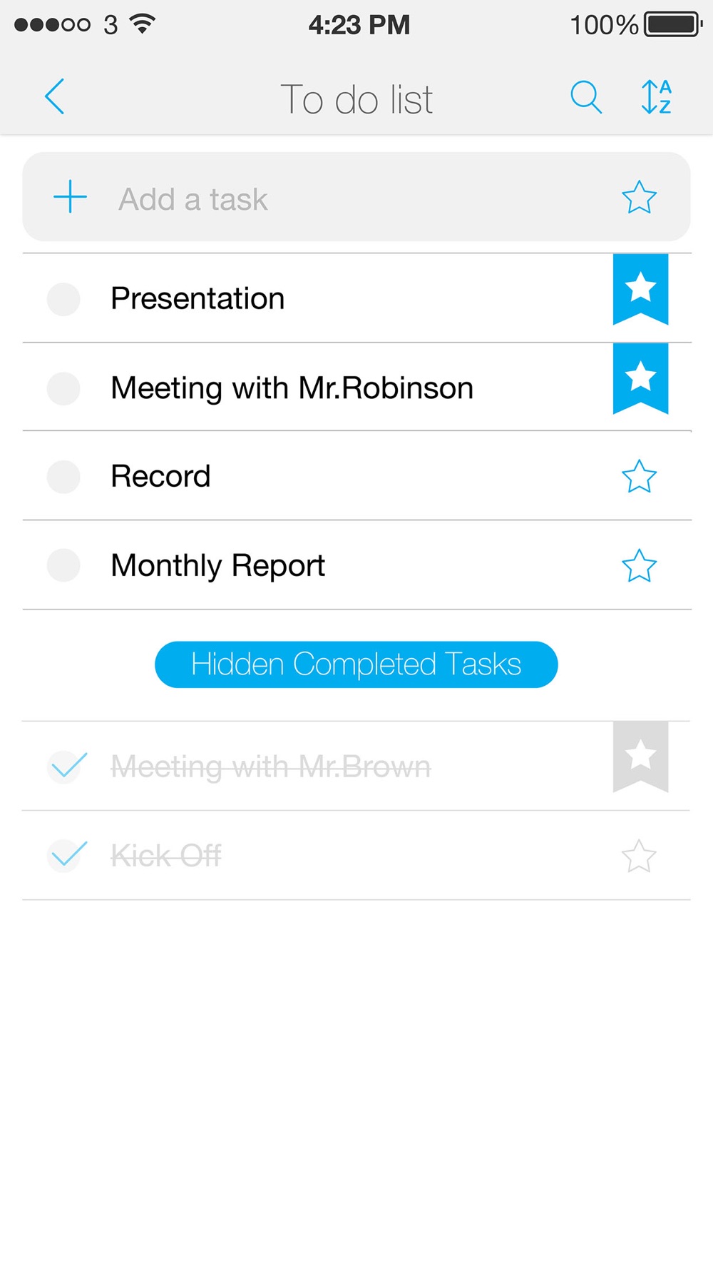Tap the back arrow icon
Viewport: 713px width, 1269px height.
pos(55,97)
